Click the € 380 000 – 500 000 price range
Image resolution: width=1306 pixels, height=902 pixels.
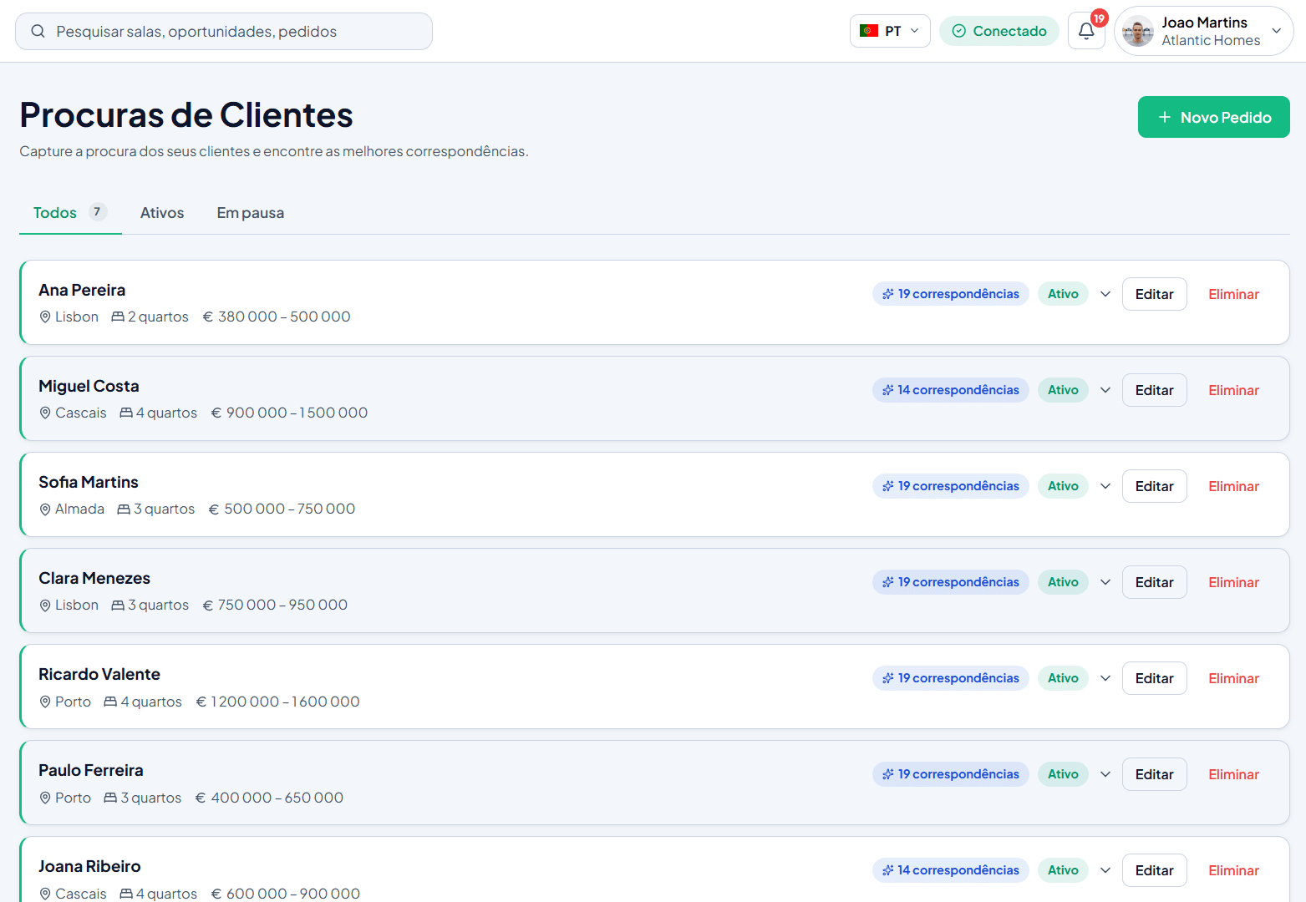coord(277,317)
